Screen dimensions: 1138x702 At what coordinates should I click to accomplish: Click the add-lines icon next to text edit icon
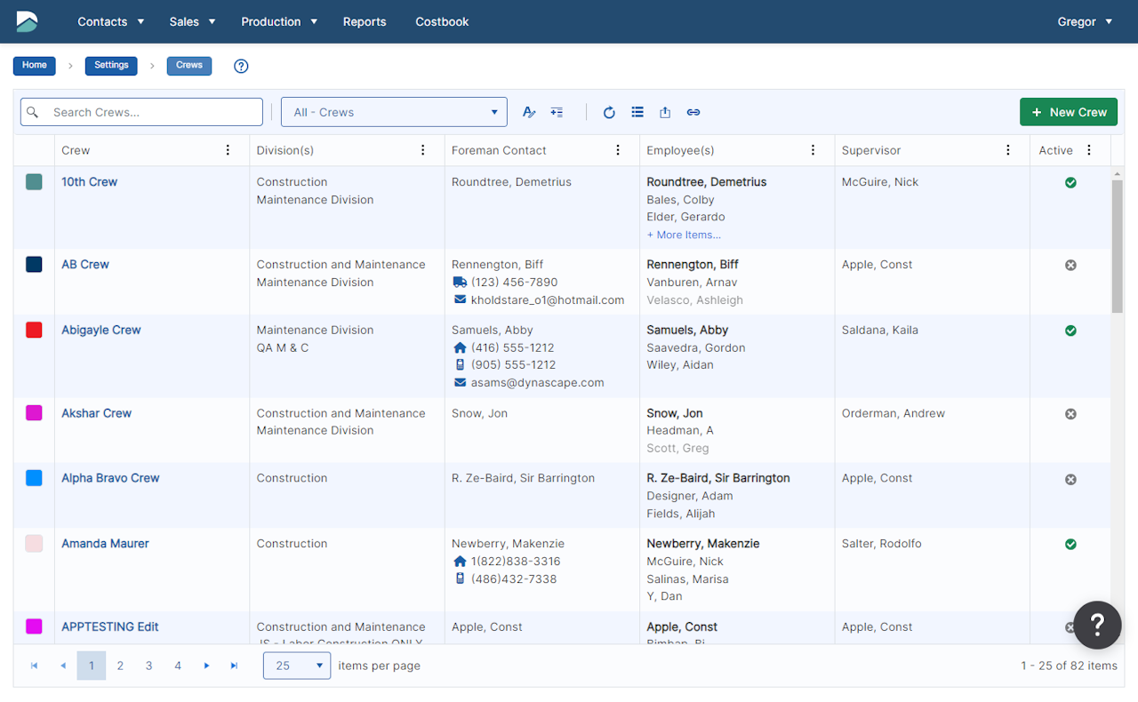tap(557, 112)
